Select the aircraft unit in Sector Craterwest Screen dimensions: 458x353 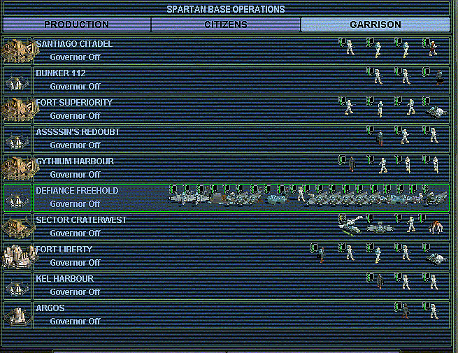(350, 225)
